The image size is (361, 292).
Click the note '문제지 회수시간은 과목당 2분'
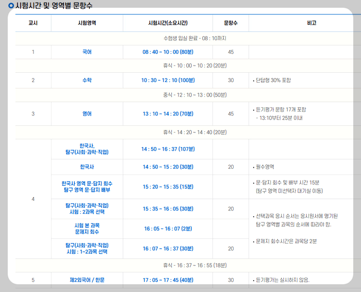(x=286, y=241)
